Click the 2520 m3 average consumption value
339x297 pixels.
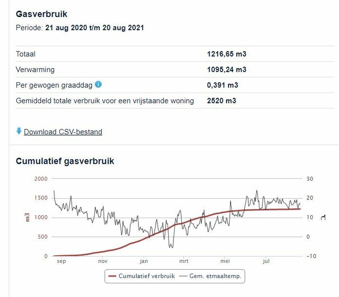click(x=221, y=101)
